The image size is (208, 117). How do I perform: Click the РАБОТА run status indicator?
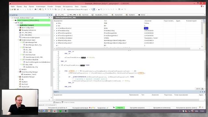(x=120, y=108)
